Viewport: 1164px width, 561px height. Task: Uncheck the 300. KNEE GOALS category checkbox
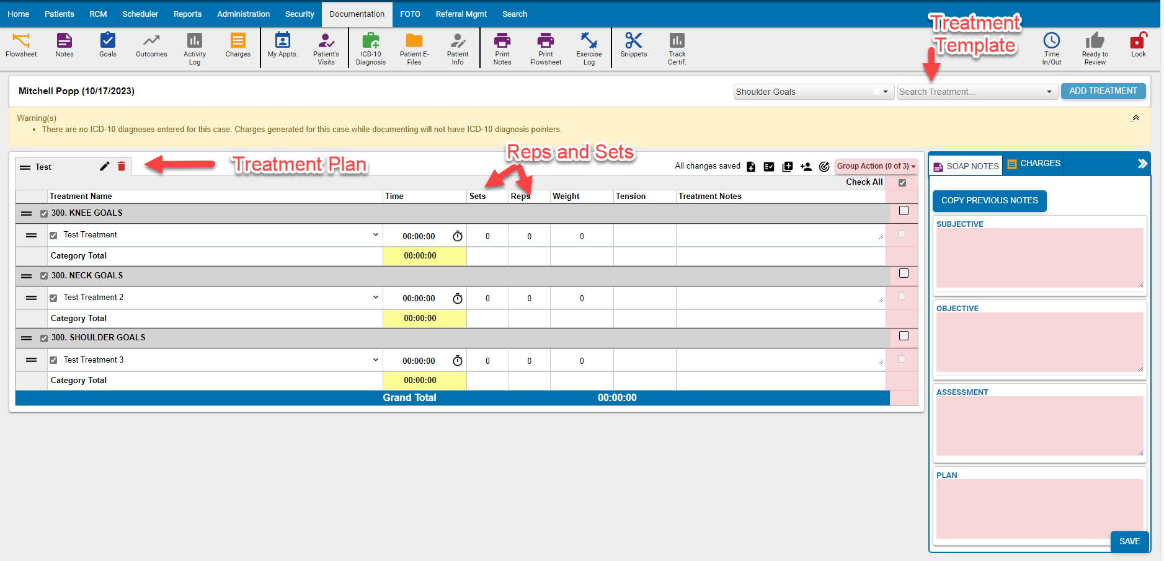pyautogui.click(x=44, y=214)
